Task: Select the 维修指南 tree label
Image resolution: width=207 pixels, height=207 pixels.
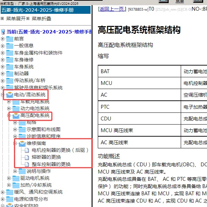Action: pos(36,143)
